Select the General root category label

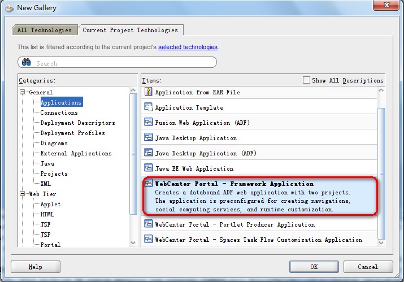click(41, 92)
